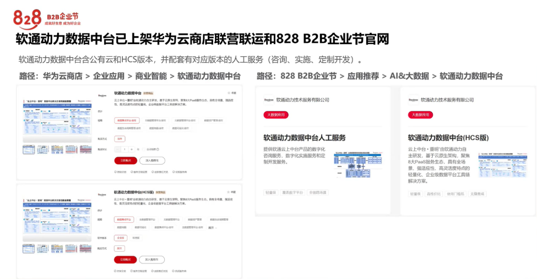Click minus button of purchase duration stepper

(117, 149)
